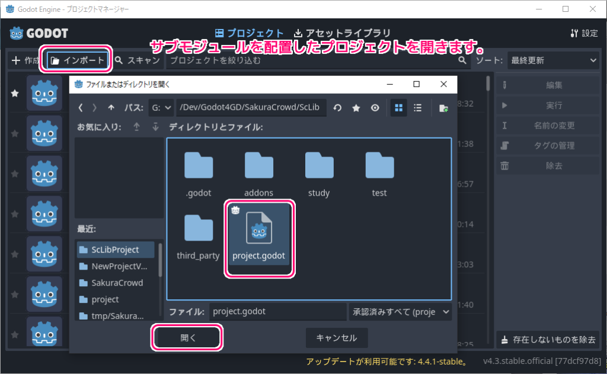The height and width of the screenshot is (374, 607).
Task: Select the project.godot file
Action: [x=259, y=235]
